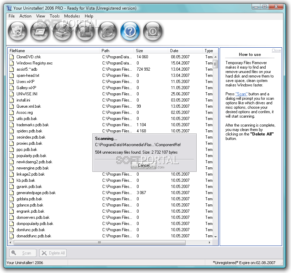Screen dimensions: 291x273
Task: Click the Scan link in help text
Action: click(x=241, y=94)
